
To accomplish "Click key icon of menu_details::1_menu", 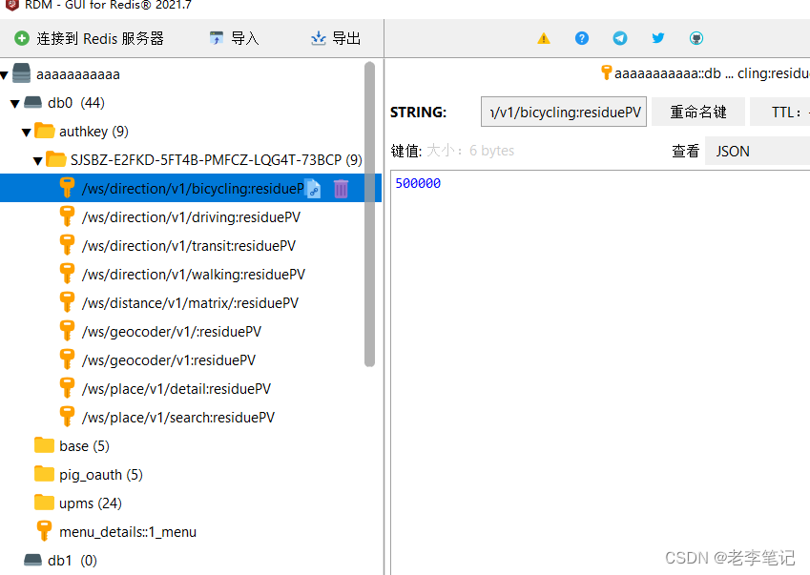I will tap(45, 530).
